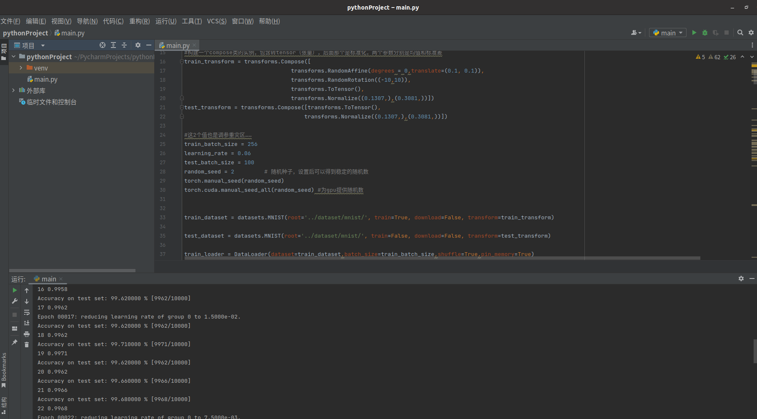Open Search Everywhere with the magnifier icon
This screenshot has width=757, height=419.
coord(740,33)
